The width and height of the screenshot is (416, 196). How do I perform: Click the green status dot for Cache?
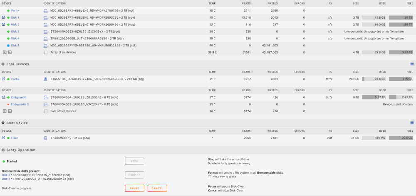8,79
